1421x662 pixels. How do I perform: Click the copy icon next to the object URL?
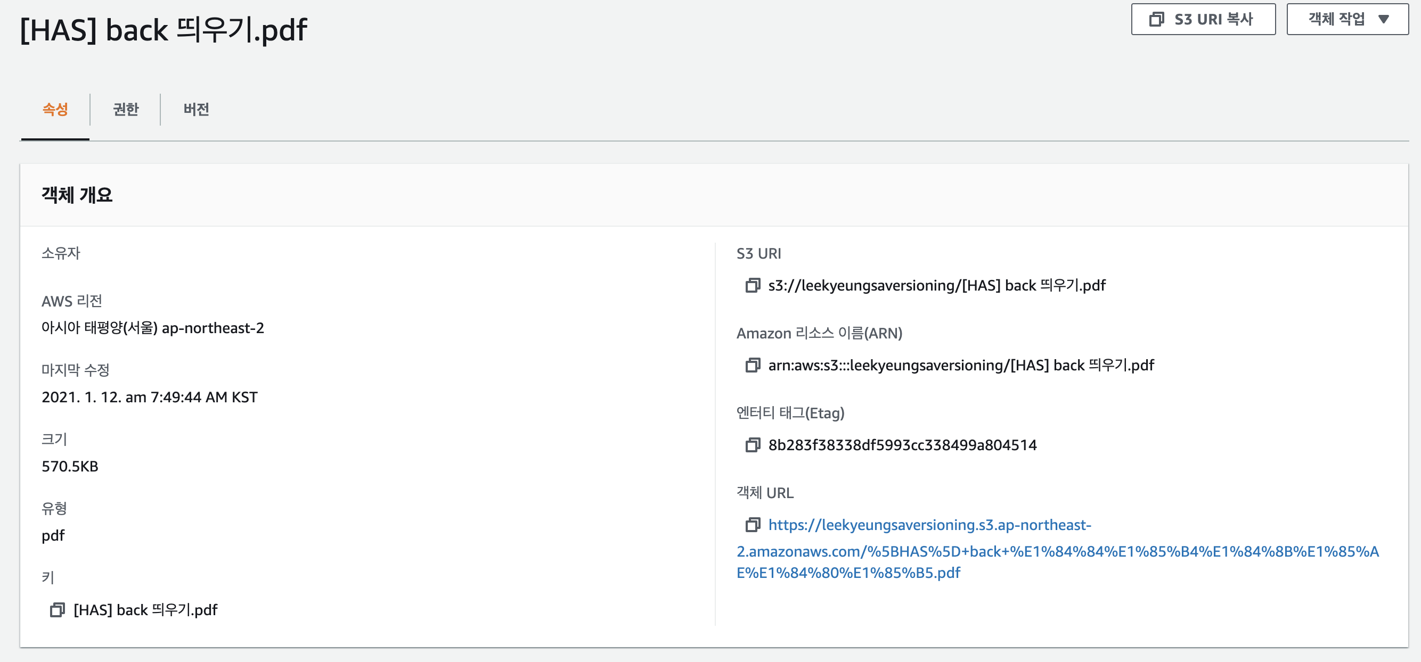(753, 525)
